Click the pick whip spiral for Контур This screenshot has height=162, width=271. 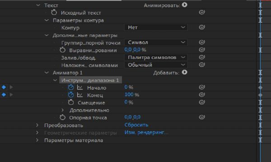pos(202,27)
